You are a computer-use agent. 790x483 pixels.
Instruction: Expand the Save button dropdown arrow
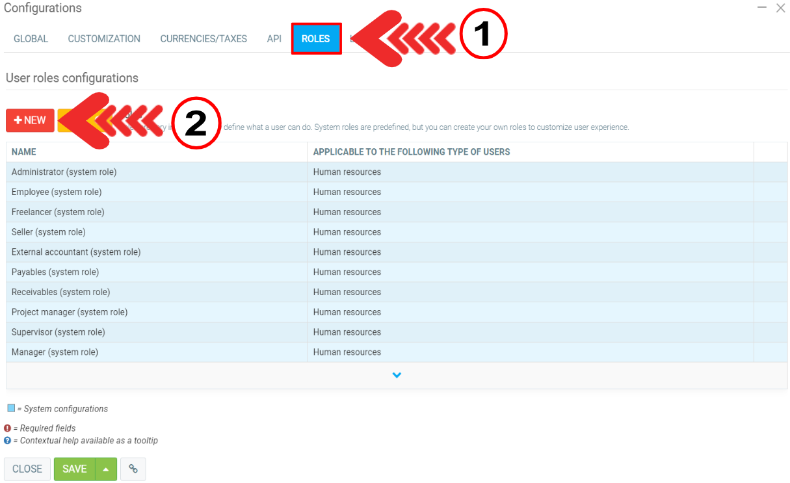(x=106, y=469)
